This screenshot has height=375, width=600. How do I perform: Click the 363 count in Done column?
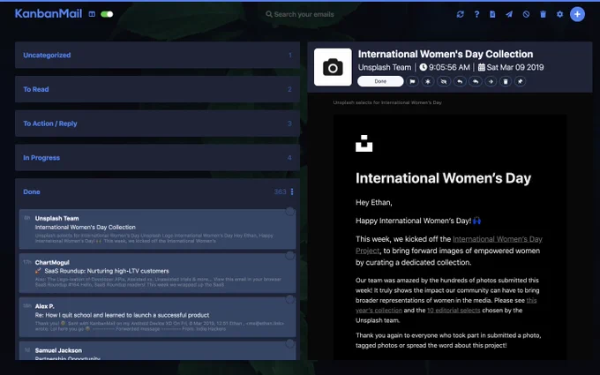pyautogui.click(x=280, y=191)
